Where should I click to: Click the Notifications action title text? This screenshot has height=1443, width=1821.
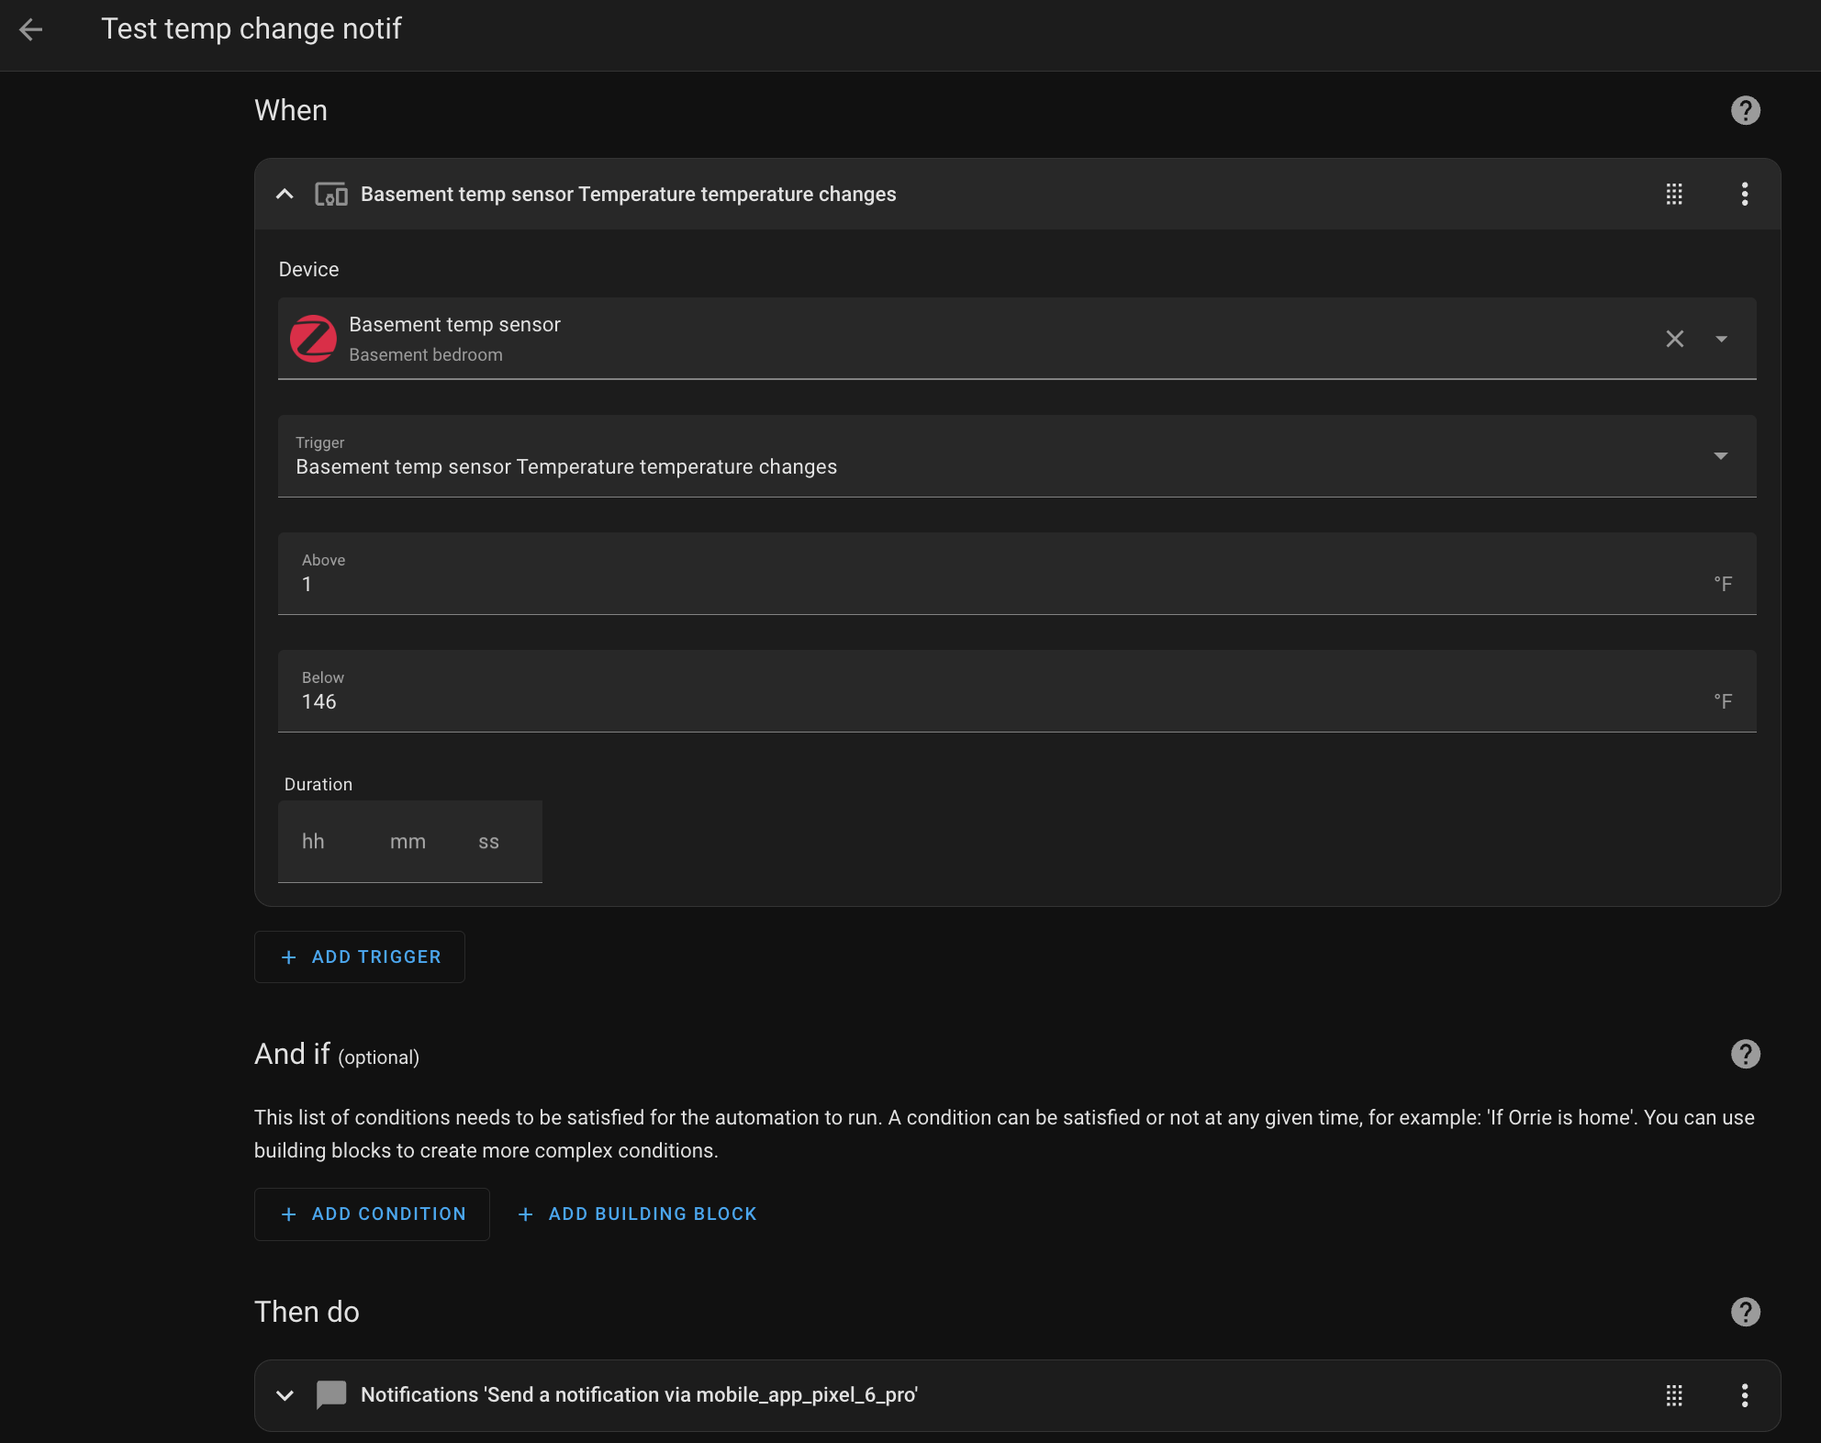[639, 1395]
